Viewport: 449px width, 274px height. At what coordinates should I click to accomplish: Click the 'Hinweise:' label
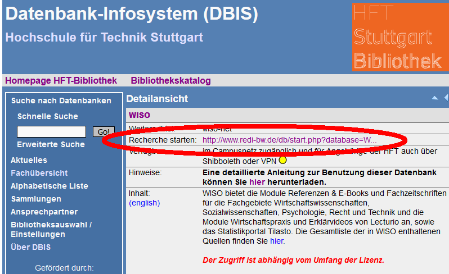tap(145, 172)
